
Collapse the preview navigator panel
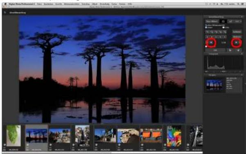(241, 75)
